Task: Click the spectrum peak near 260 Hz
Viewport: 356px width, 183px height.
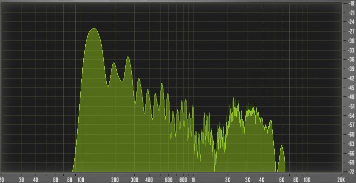Action: click(x=128, y=57)
